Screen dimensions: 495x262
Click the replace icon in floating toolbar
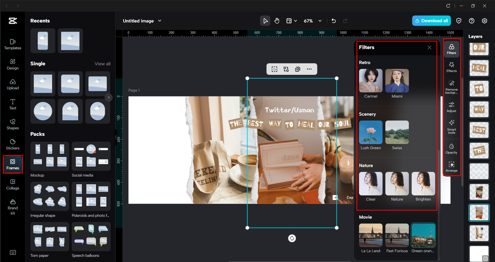tap(286, 69)
